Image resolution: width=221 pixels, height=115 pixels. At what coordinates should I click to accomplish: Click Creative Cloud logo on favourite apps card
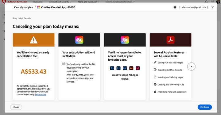tap(125, 40)
